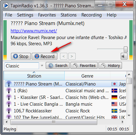Click the horizontal scrollbar left arrow
136x135 pixels.
pos(7,122)
